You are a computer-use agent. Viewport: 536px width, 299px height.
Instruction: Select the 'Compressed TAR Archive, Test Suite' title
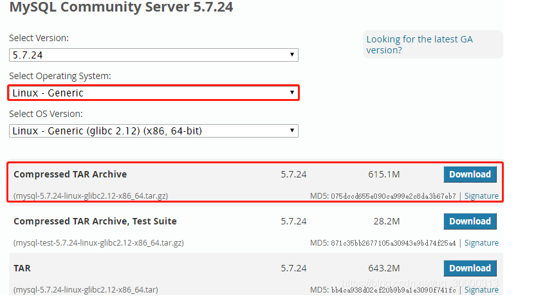(x=95, y=221)
